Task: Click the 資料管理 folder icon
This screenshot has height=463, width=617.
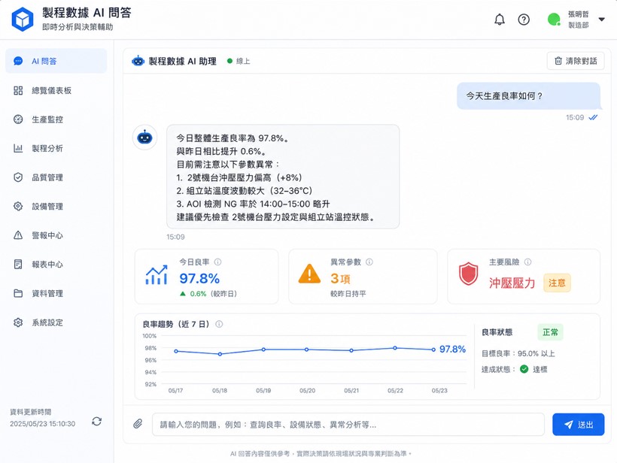Action: click(x=18, y=293)
